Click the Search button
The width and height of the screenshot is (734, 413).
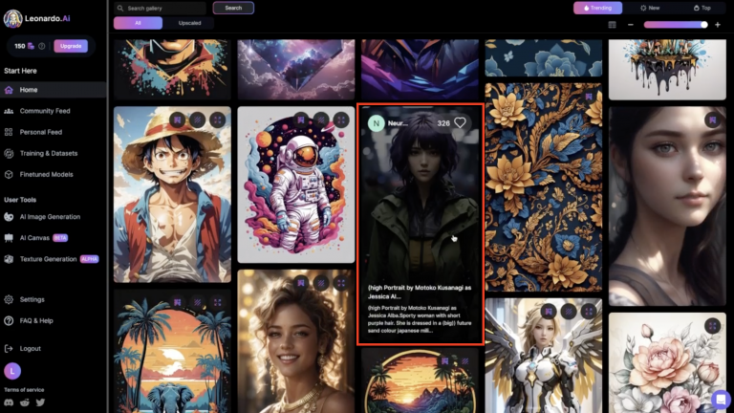click(233, 8)
